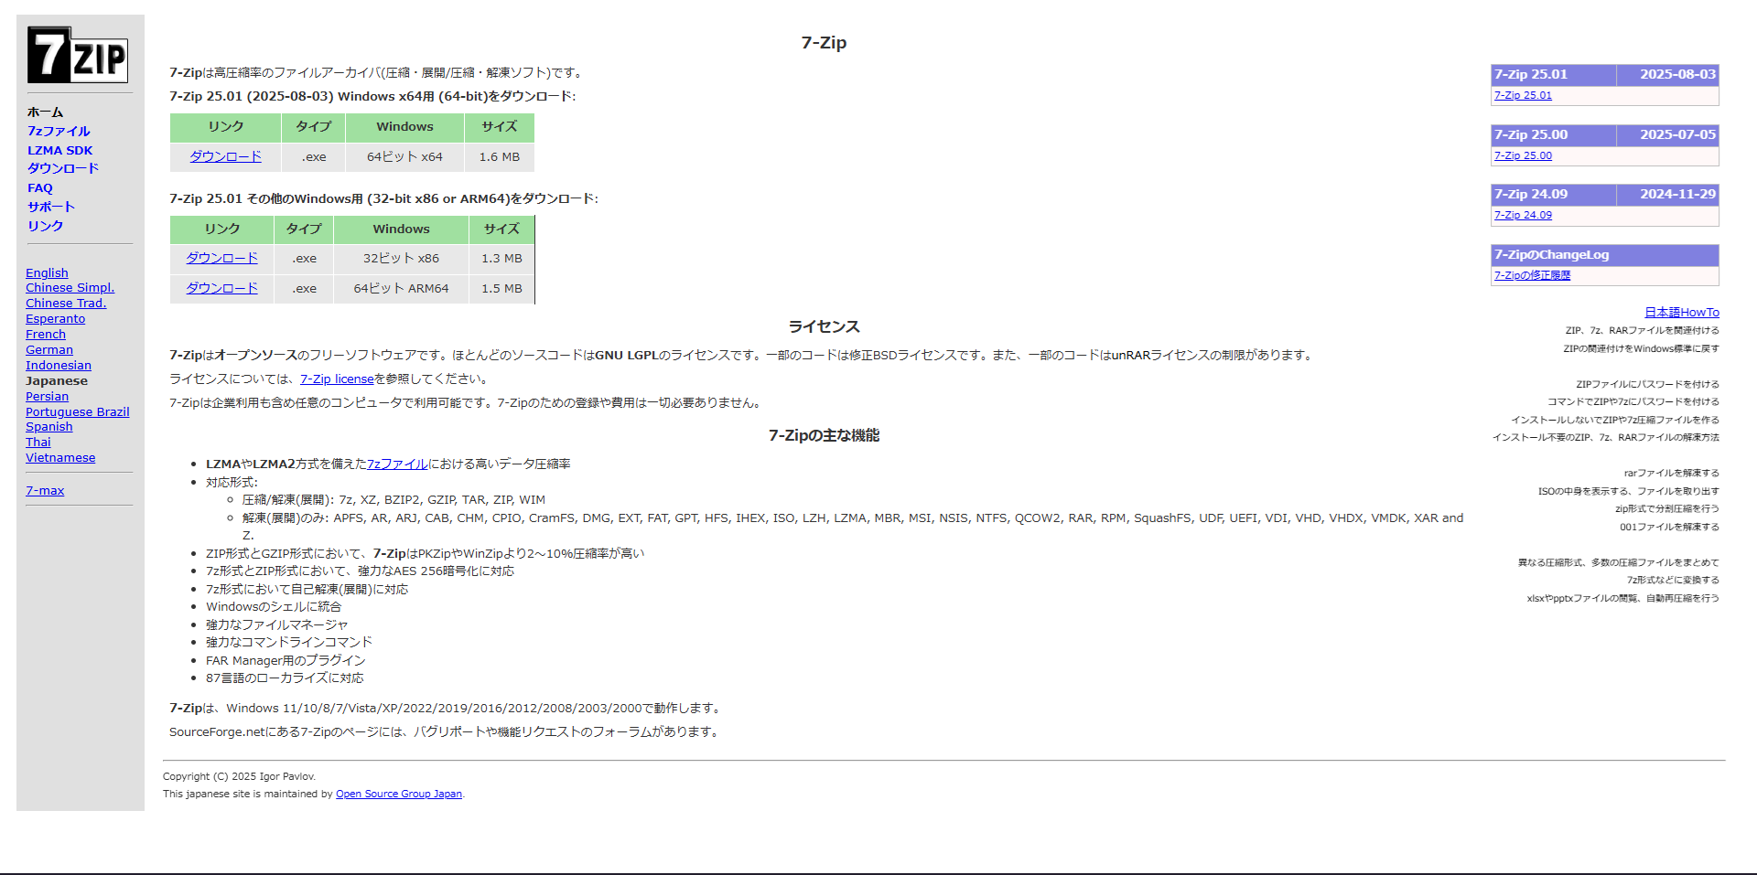Switch site language to Chinese Trad.
1757x875 pixels.
(65, 303)
